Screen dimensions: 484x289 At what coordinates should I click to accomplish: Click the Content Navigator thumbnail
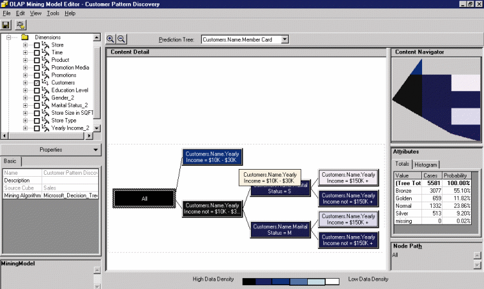[436, 96]
